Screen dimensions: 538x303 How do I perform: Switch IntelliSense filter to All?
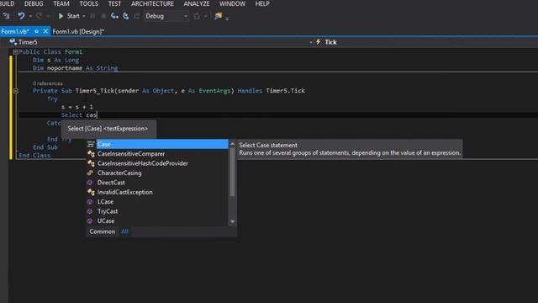pyautogui.click(x=124, y=231)
